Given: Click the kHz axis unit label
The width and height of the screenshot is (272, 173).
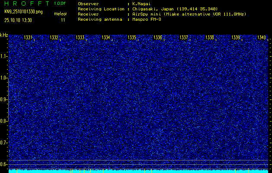Looking at the screenshot, I should coord(4,35).
